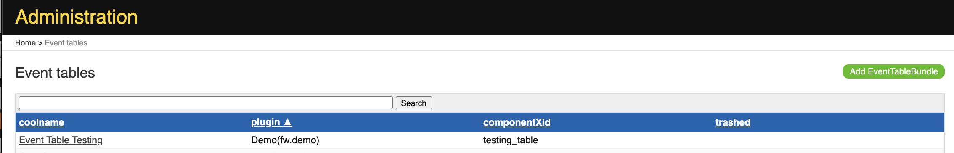Sort the table by coolname column
Image resolution: width=954 pixels, height=153 pixels.
(42, 122)
